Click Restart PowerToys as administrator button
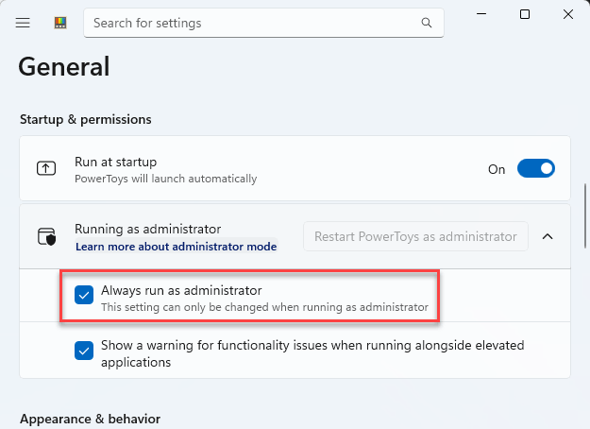Screen dimensions: 590x429 click(415, 236)
